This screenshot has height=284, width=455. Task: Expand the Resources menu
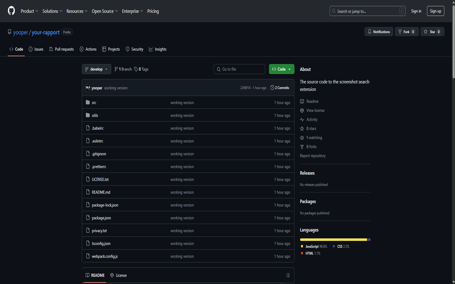pyautogui.click(x=77, y=11)
